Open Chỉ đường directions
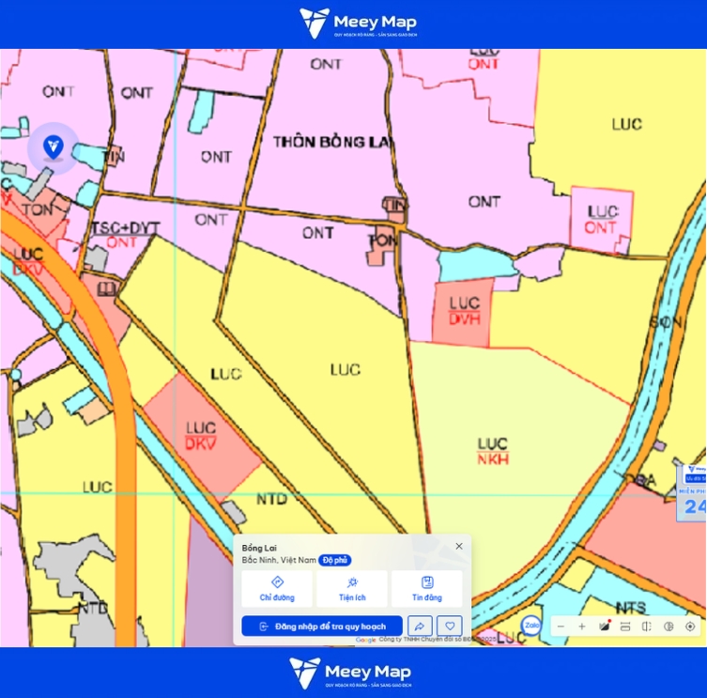The width and height of the screenshot is (707, 698). click(x=277, y=588)
